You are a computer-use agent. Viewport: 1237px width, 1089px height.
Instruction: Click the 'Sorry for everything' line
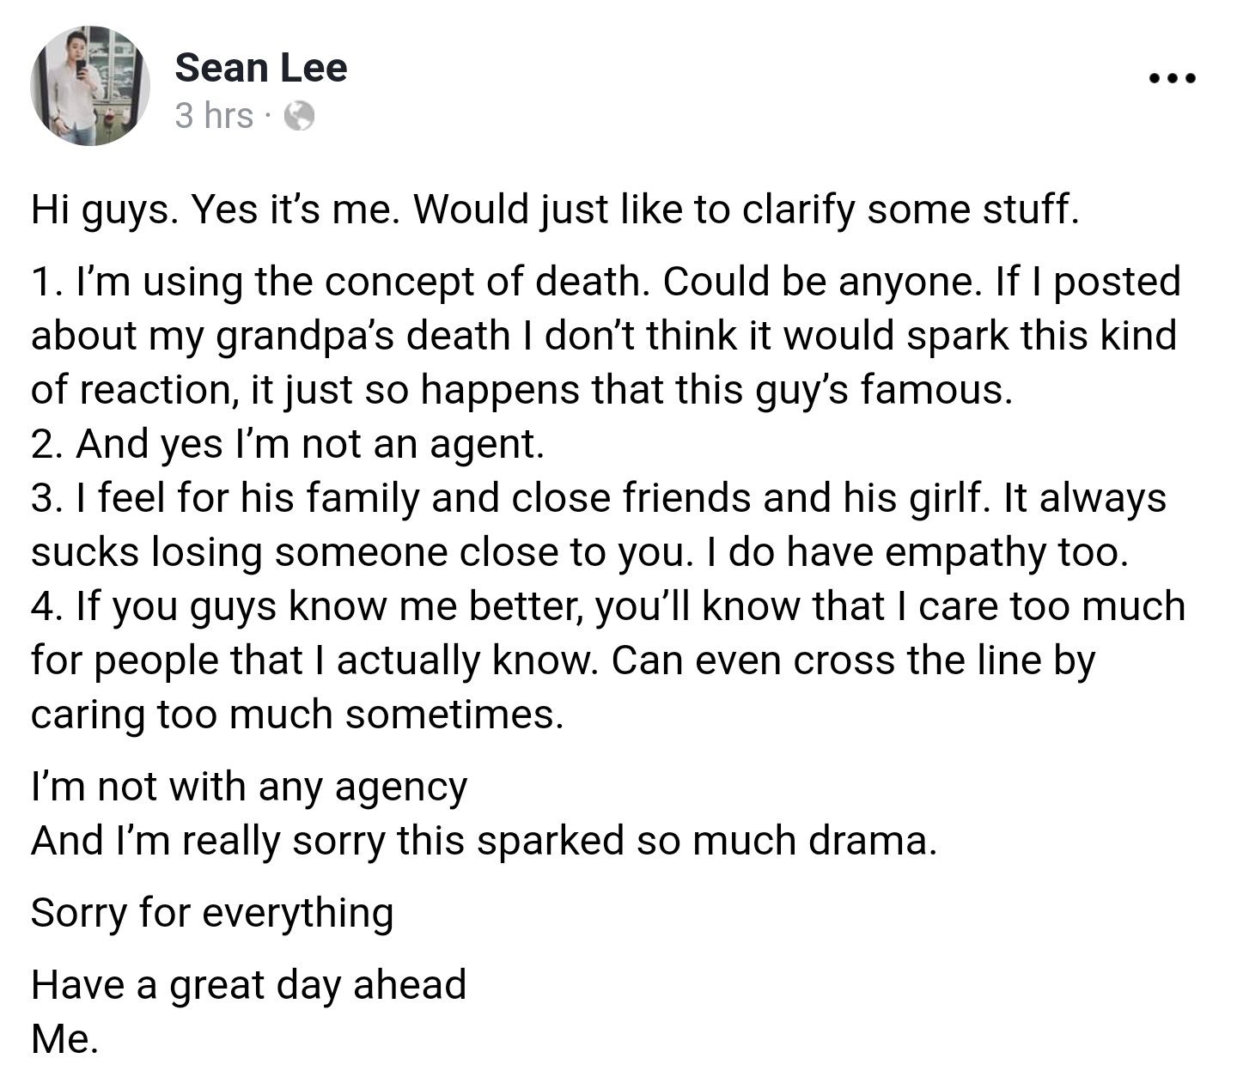pyautogui.click(x=212, y=914)
